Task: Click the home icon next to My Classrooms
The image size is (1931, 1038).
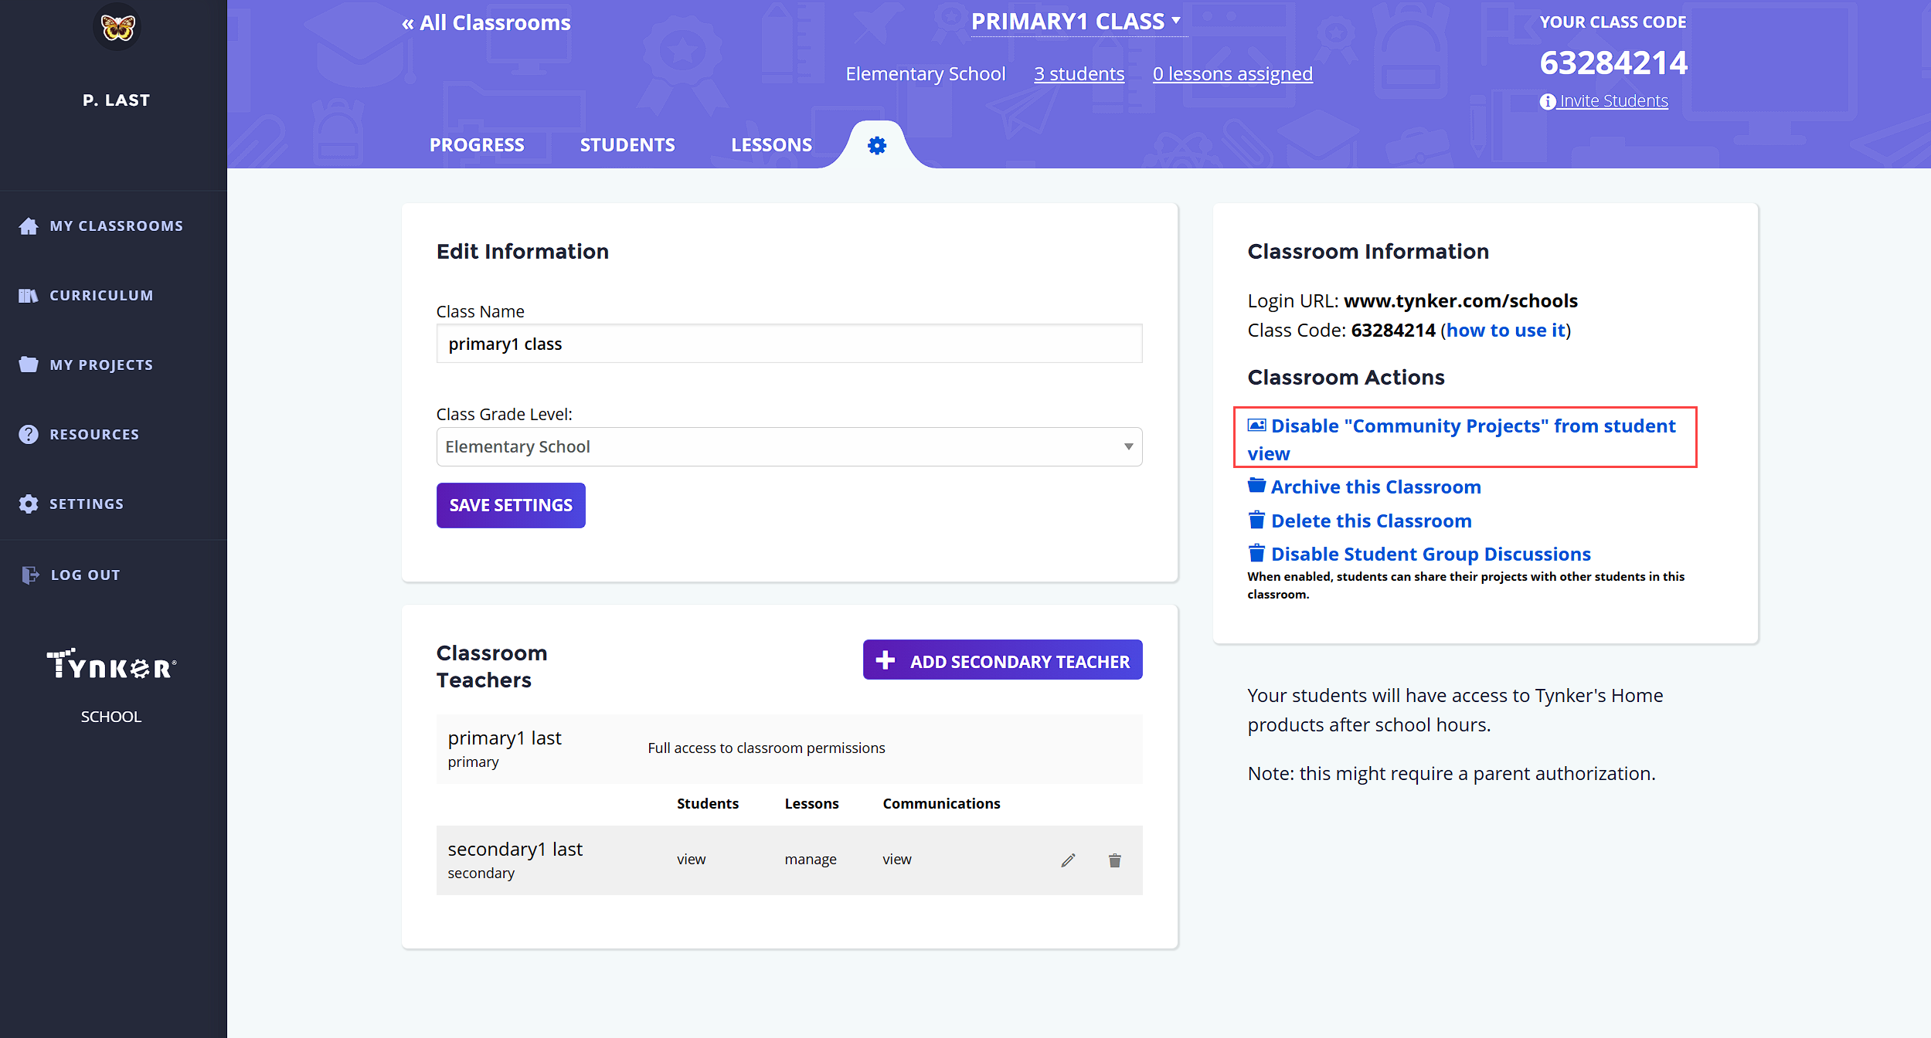Action: tap(29, 226)
